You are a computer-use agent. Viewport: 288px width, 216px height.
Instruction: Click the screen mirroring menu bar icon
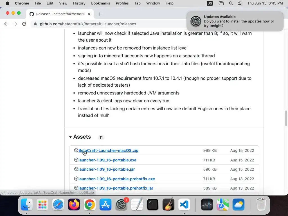pyautogui.click(x=221, y=3)
